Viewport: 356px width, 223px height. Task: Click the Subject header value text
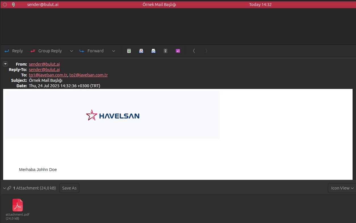coord(46,80)
